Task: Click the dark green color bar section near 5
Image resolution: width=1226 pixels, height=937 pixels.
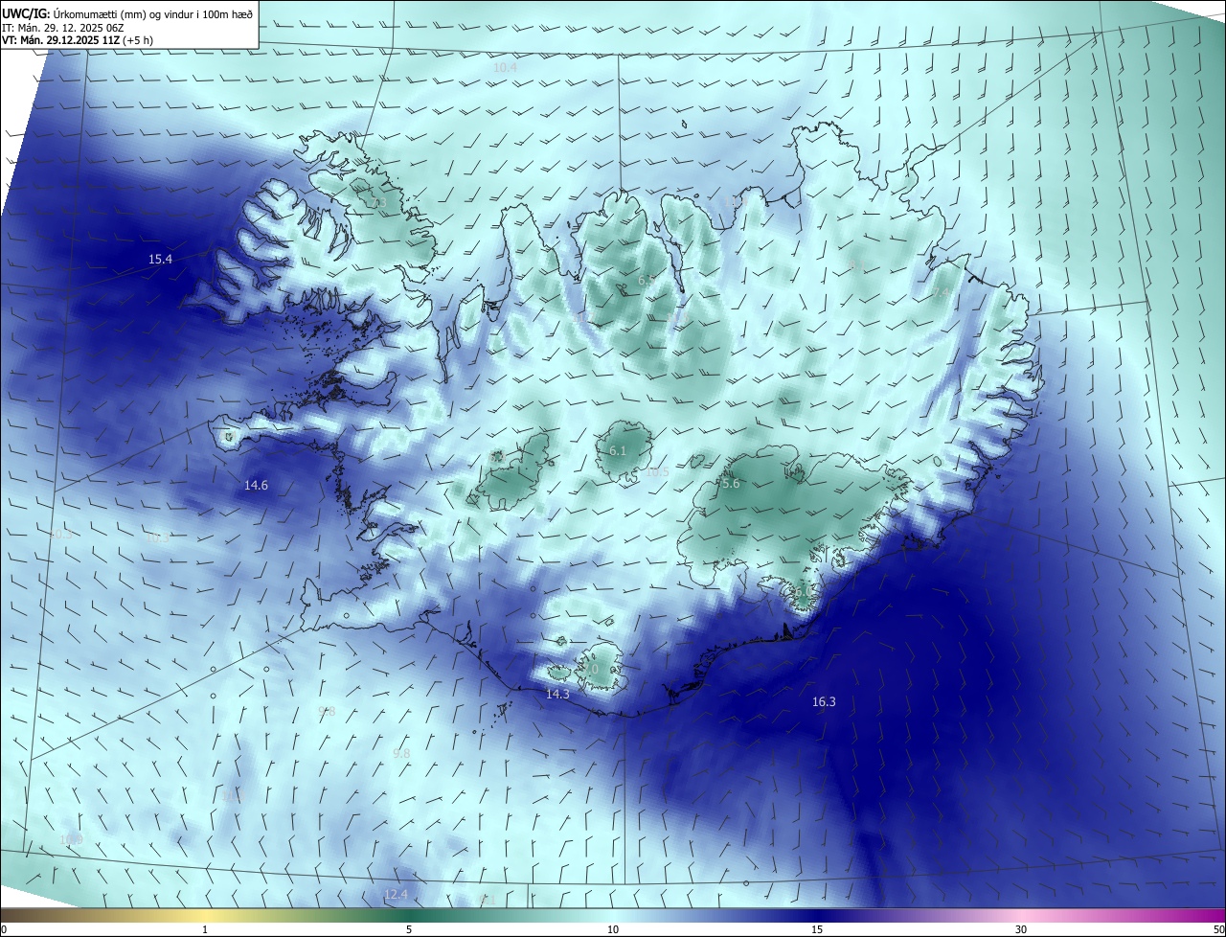Action: [409, 915]
